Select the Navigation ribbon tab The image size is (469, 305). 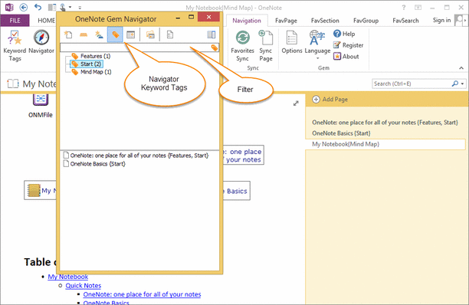tap(247, 21)
